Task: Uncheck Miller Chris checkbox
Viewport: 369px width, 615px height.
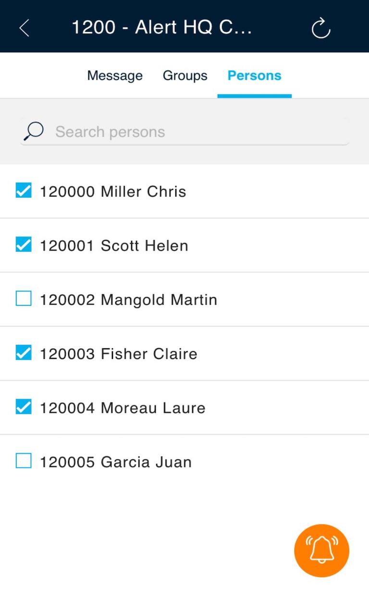Action: click(24, 191)
